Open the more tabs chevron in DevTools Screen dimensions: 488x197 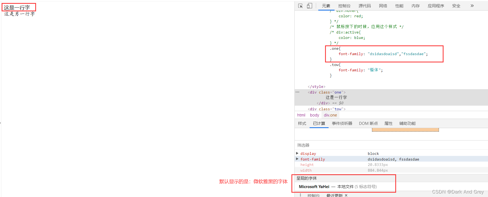472,6
